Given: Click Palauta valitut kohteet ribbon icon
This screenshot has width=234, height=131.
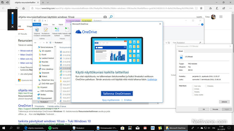Looking at the screenshot, I should (67, 32).
